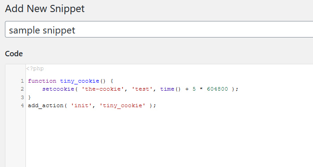313x167 pixels.
Task: Select line number 4 in the gutter
Action: (x=22, y=105)
